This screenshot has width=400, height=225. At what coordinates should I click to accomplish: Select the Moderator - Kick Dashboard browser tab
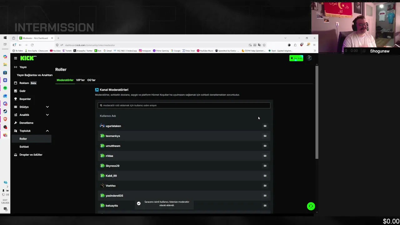point(36,38)
